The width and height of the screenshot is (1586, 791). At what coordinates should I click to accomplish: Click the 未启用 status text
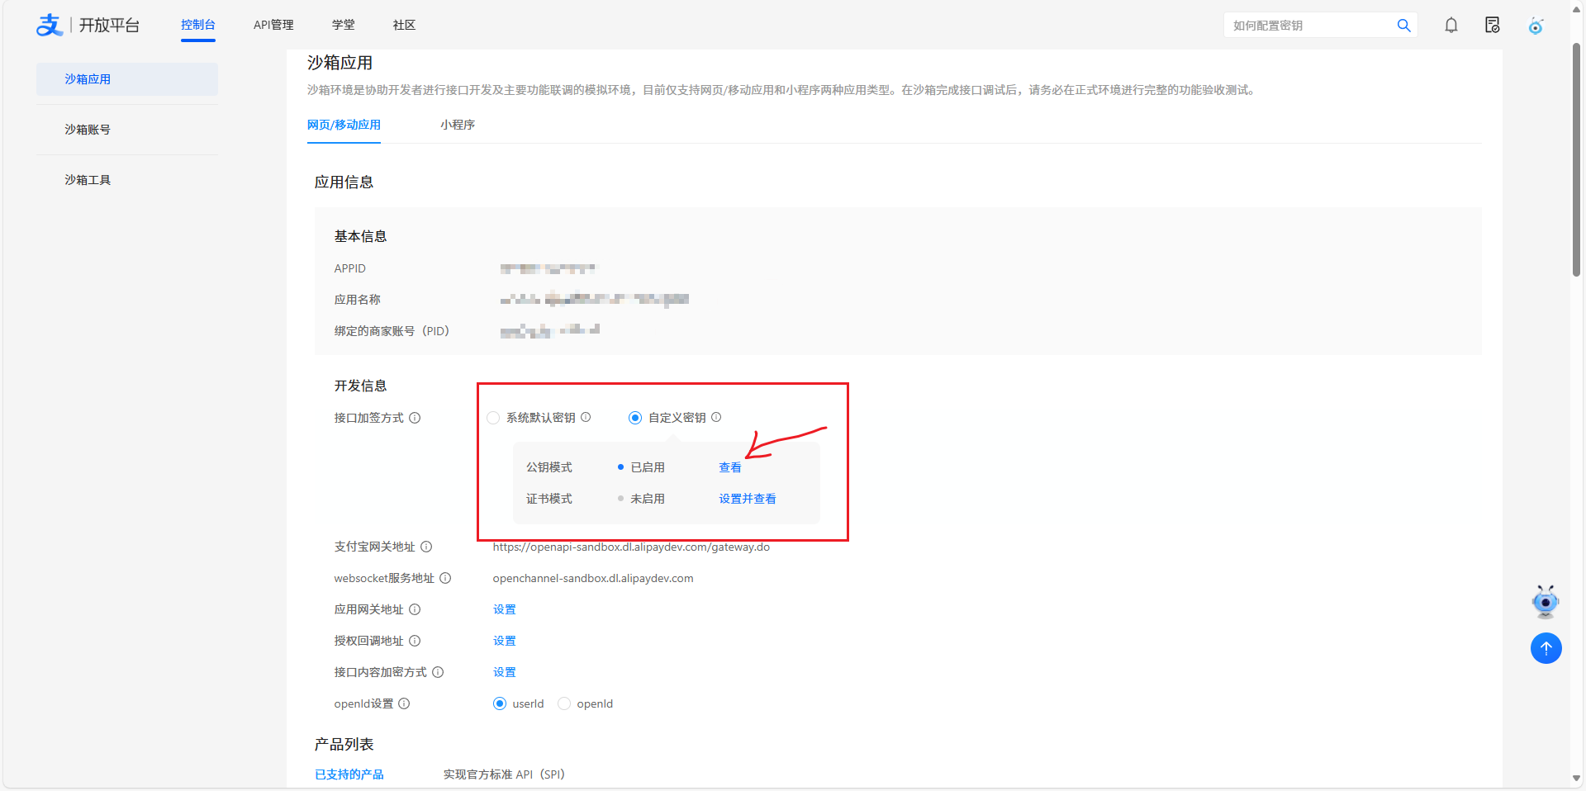(648, 499)
